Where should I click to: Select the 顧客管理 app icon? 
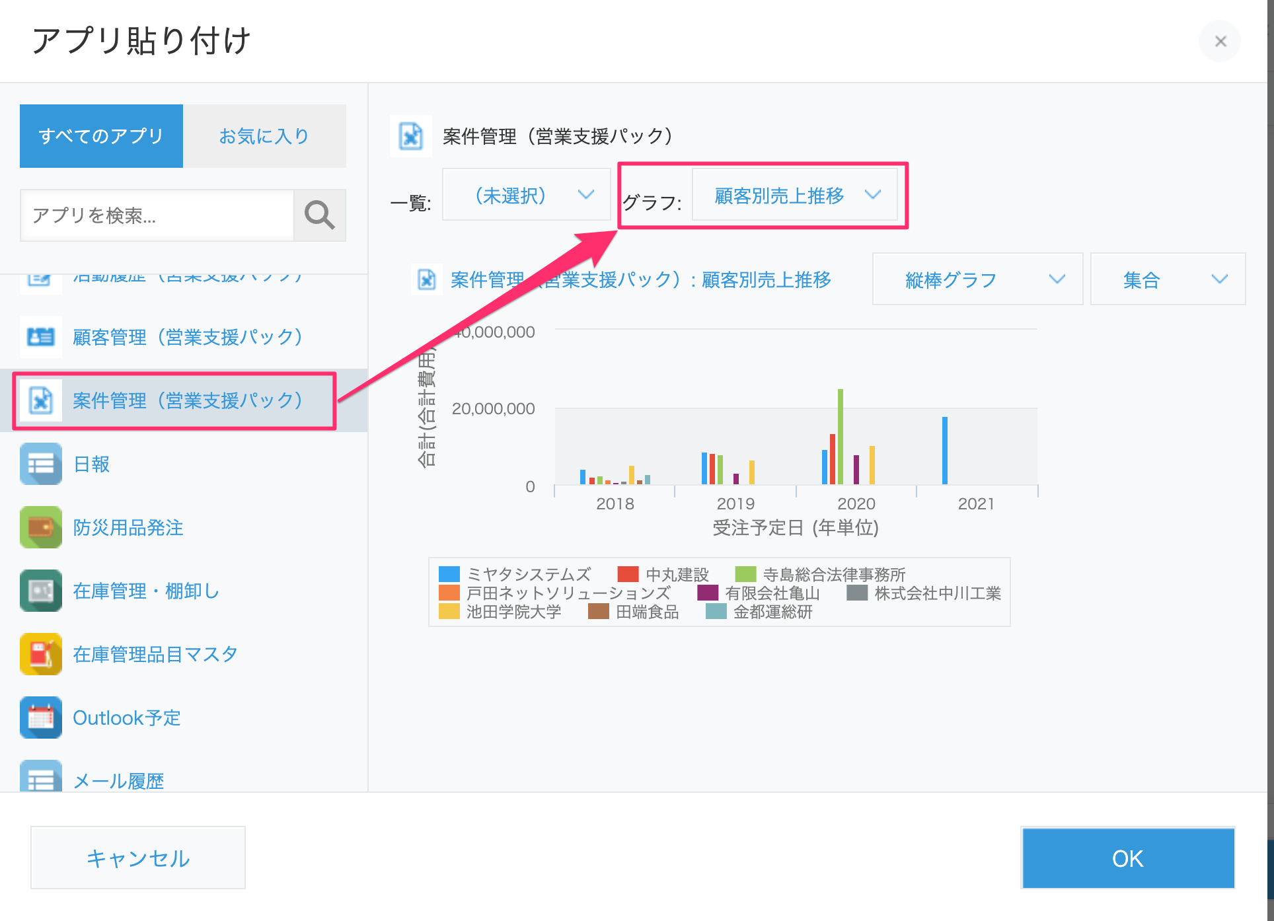click(41, 337)
